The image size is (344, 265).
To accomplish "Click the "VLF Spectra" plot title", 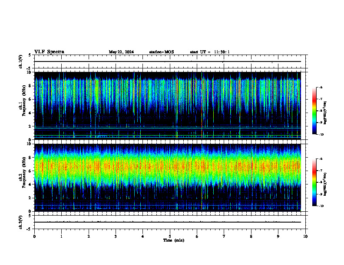I will pos(49,52).
